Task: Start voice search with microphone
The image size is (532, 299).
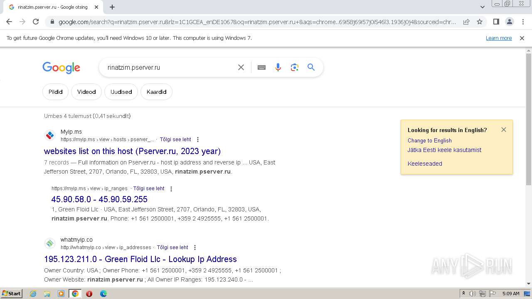Action: pos(278,67)
